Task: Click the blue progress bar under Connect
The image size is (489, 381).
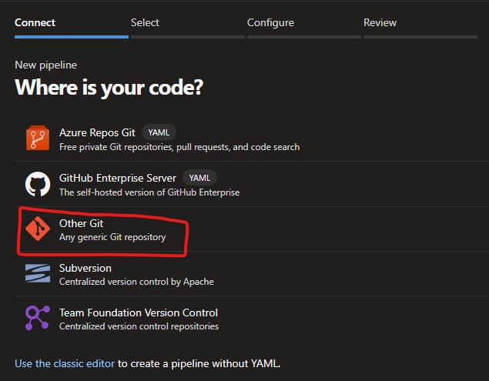Action: pyautogui.click(x=72, y=37)
